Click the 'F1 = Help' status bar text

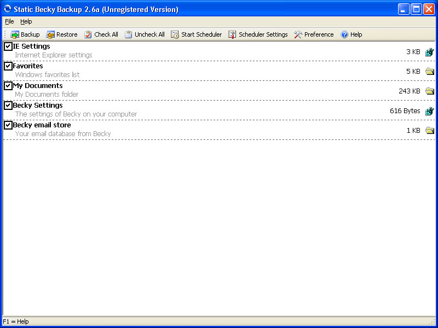coord(16,321)
